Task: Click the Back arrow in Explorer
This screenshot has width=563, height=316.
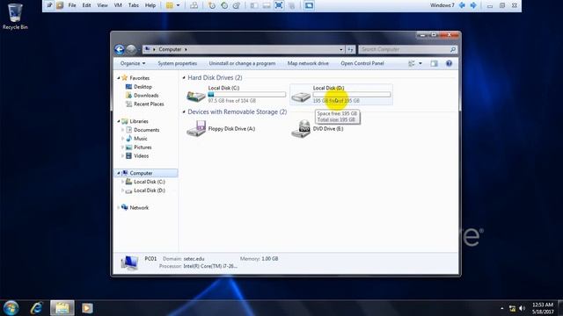Action: coord(120,49)
